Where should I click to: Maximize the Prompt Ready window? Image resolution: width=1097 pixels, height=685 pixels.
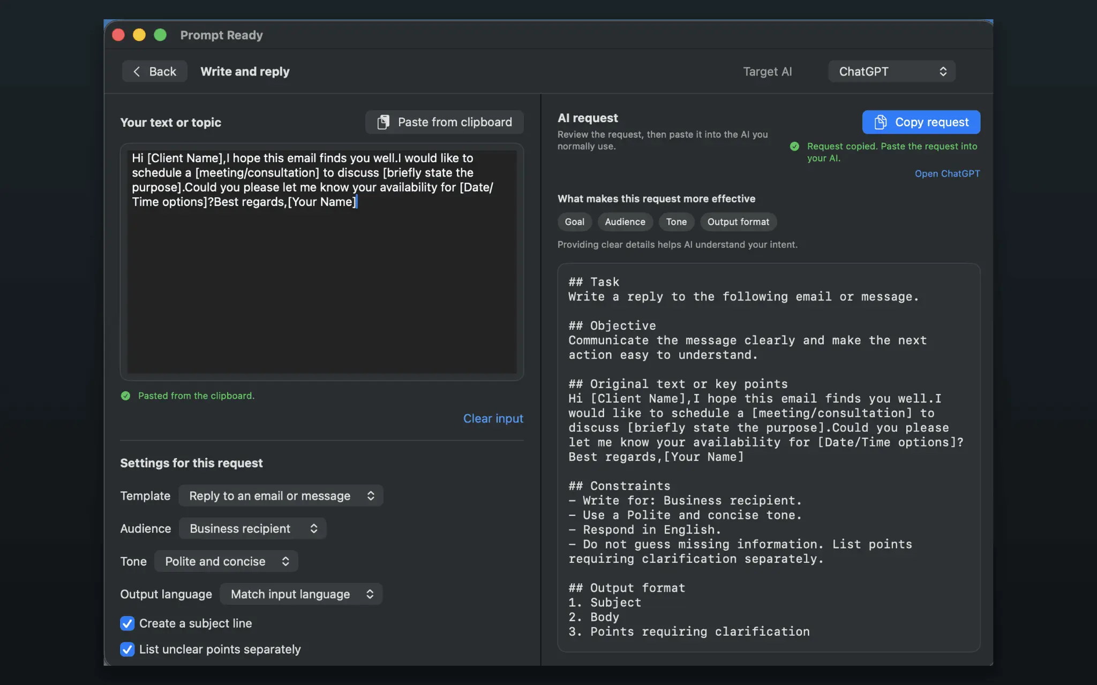click(x=160, y=35)
